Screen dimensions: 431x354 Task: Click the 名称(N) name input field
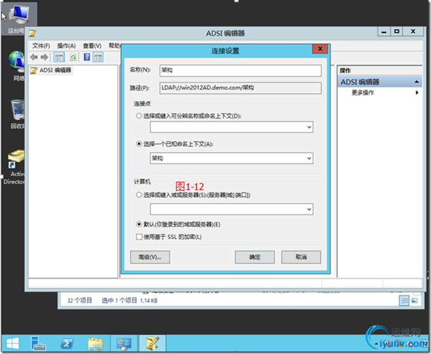[240, 71]
